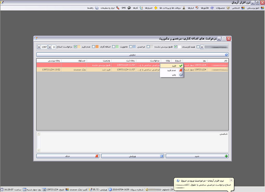Screen dimensions: 265x192
Task: Click the امتیازها star icon
Action: (156, 8)
